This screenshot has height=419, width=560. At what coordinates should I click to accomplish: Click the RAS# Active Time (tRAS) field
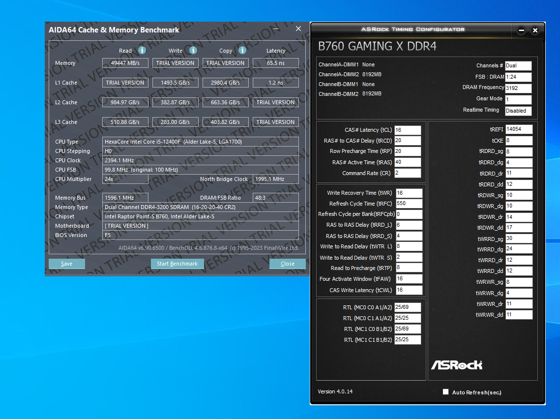[x=408, y=162]
